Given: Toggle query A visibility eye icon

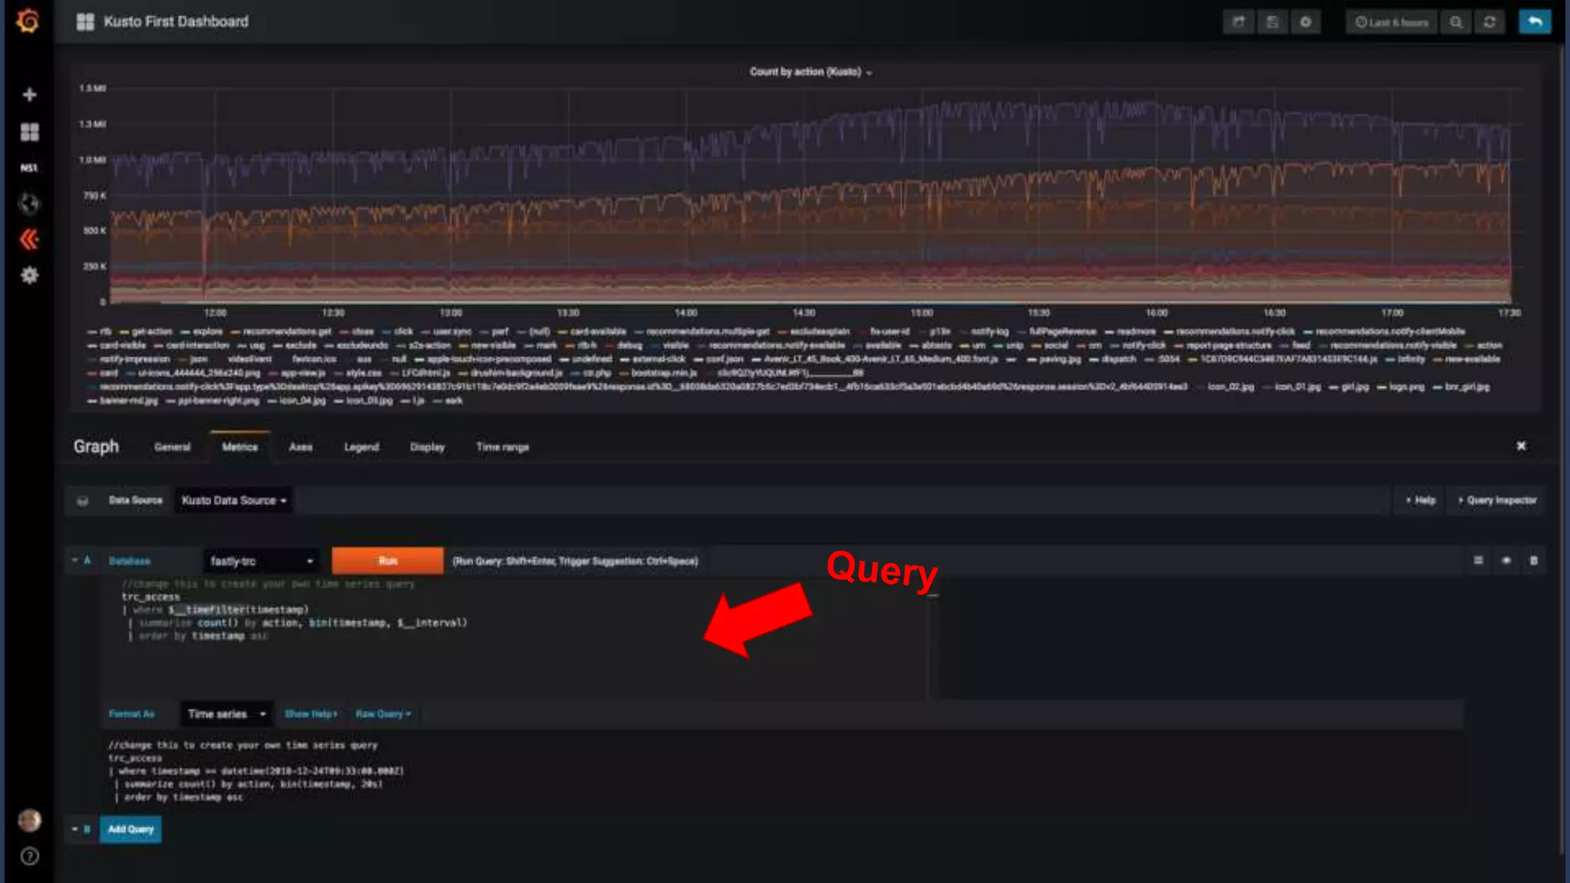Looking at the screenshot, I should coord(1506,560).
